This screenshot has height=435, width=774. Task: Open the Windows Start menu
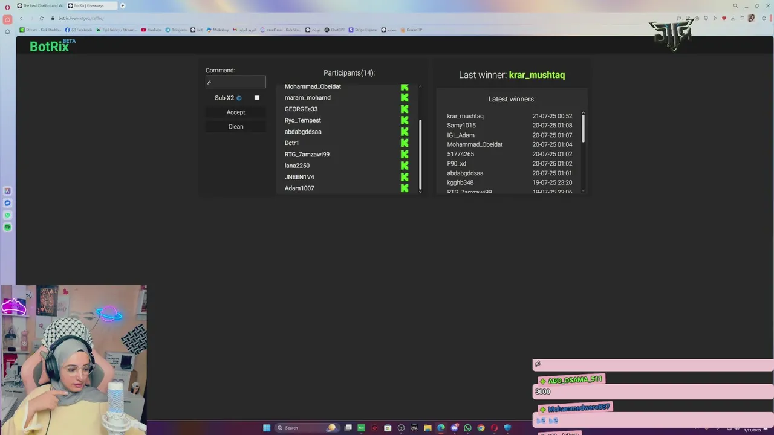point(267,428)
